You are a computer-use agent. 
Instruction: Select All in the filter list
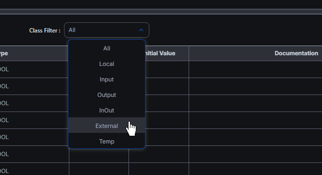coord(107,48)
